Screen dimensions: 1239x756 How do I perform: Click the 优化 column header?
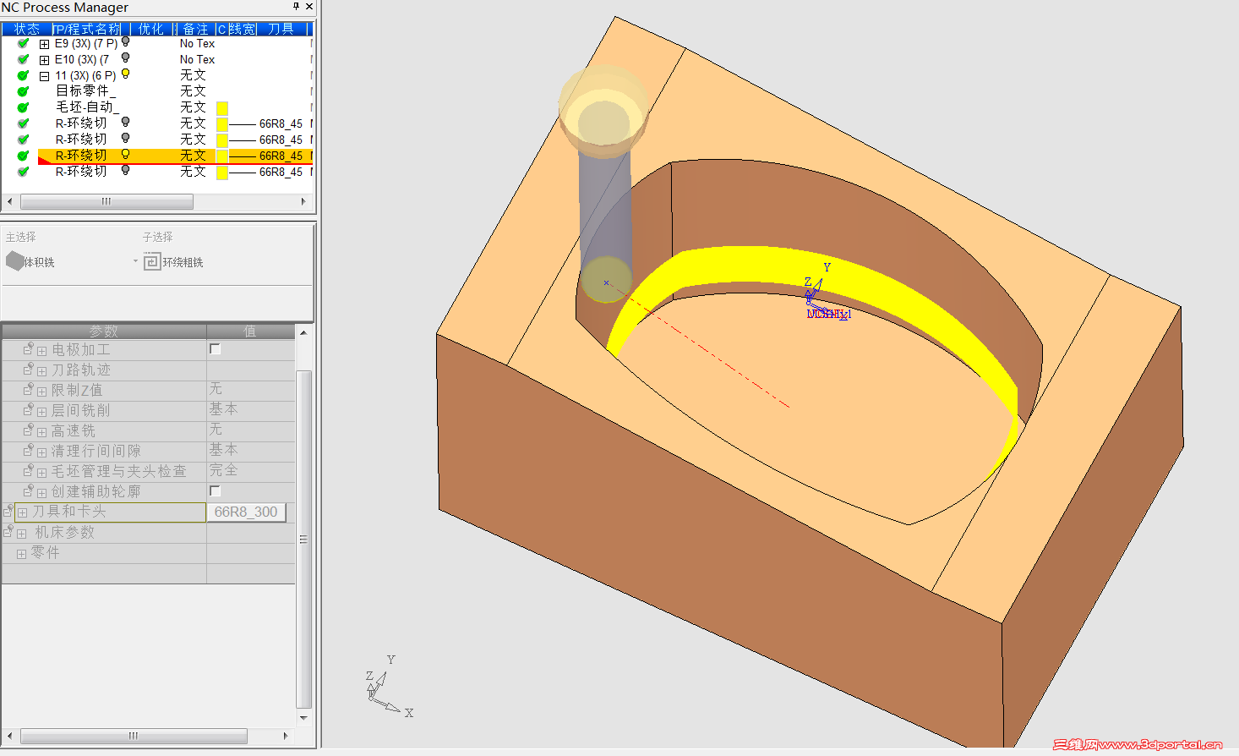pos(151,29)
